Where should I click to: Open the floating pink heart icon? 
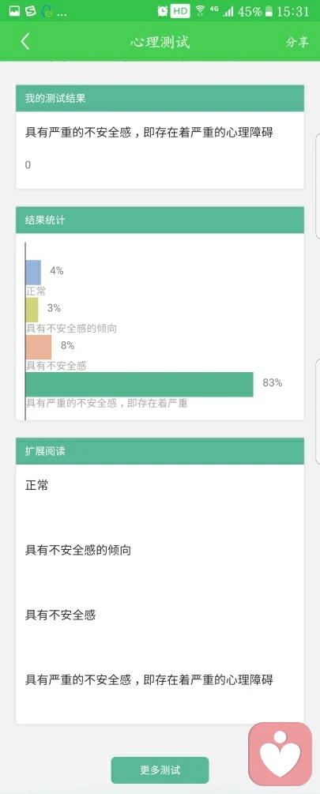pyautogui.click(x=280, y=754)
